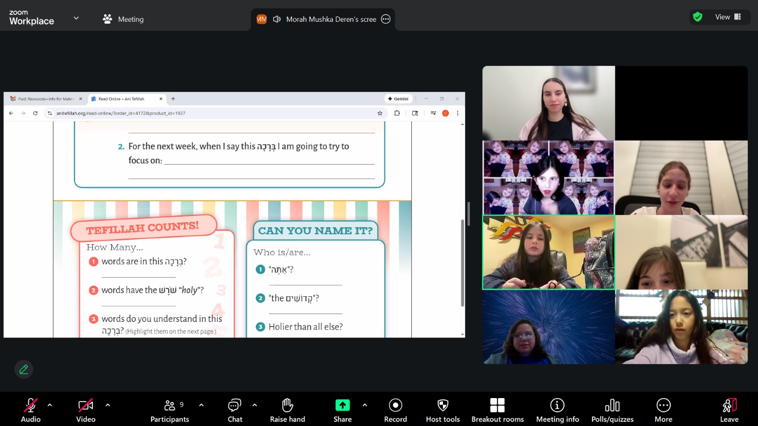Open the Participants panel
The height and width of the screenshot is (426, 758).
tap(170, 410)
